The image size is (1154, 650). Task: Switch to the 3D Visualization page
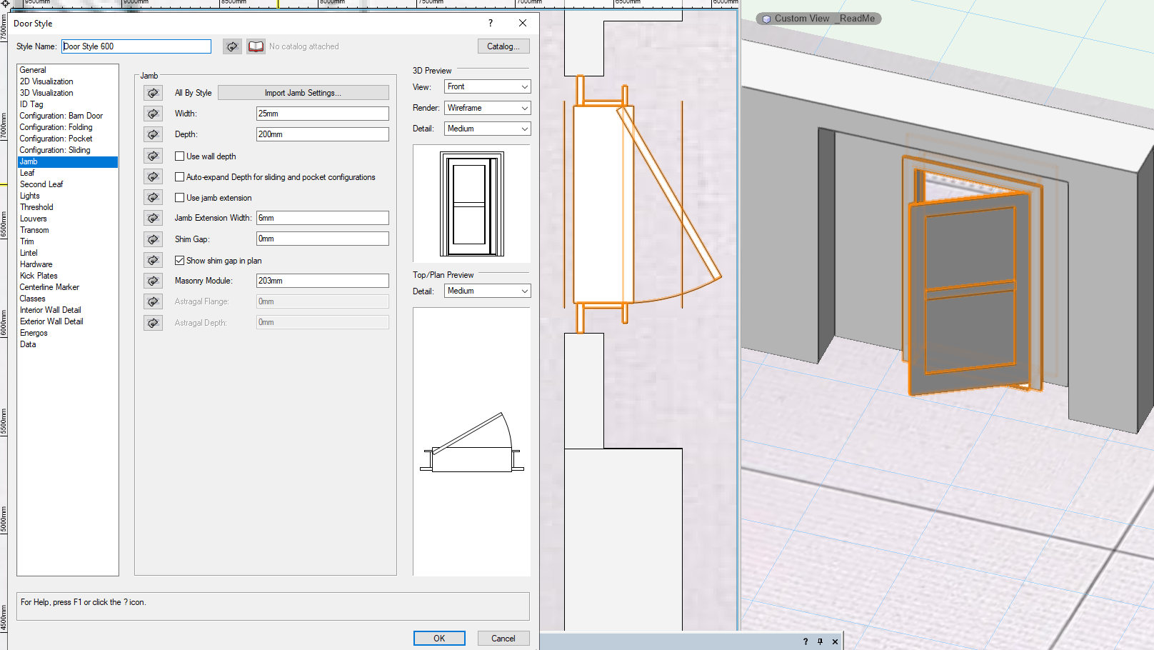point(46,92)
